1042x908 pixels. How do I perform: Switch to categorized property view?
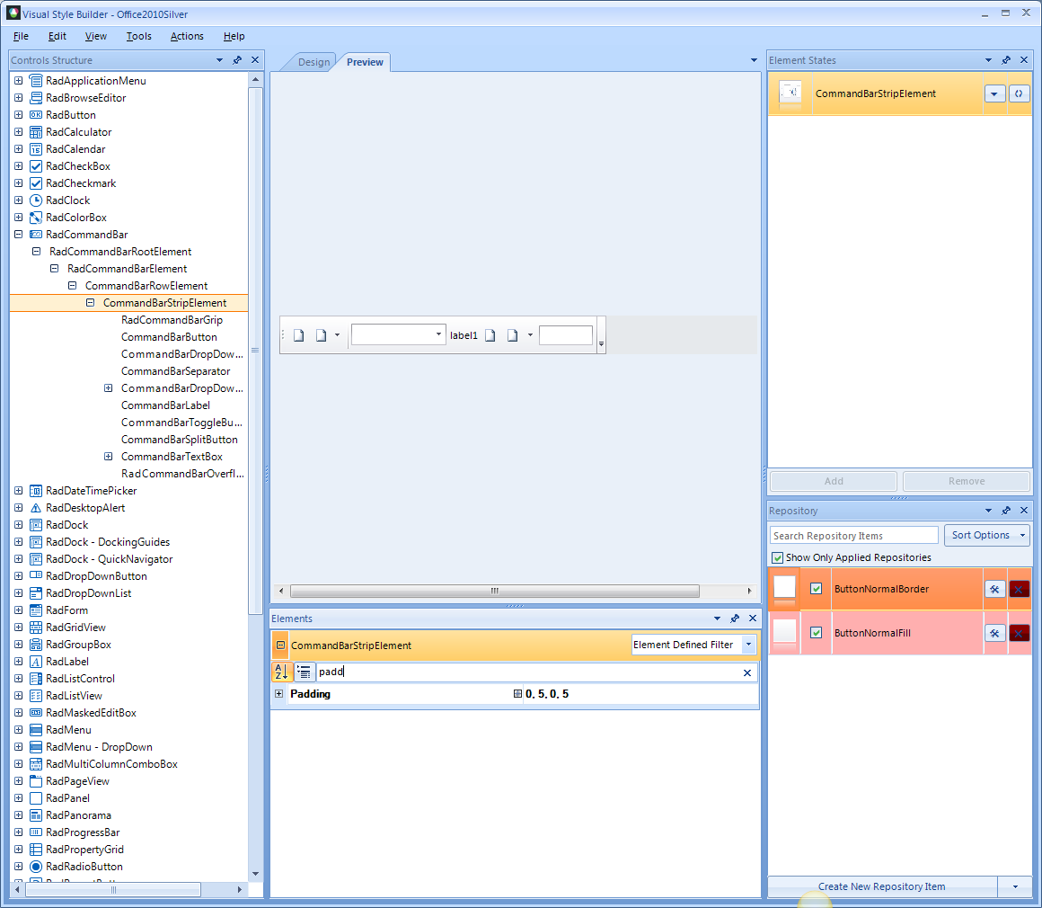(304, 672)
